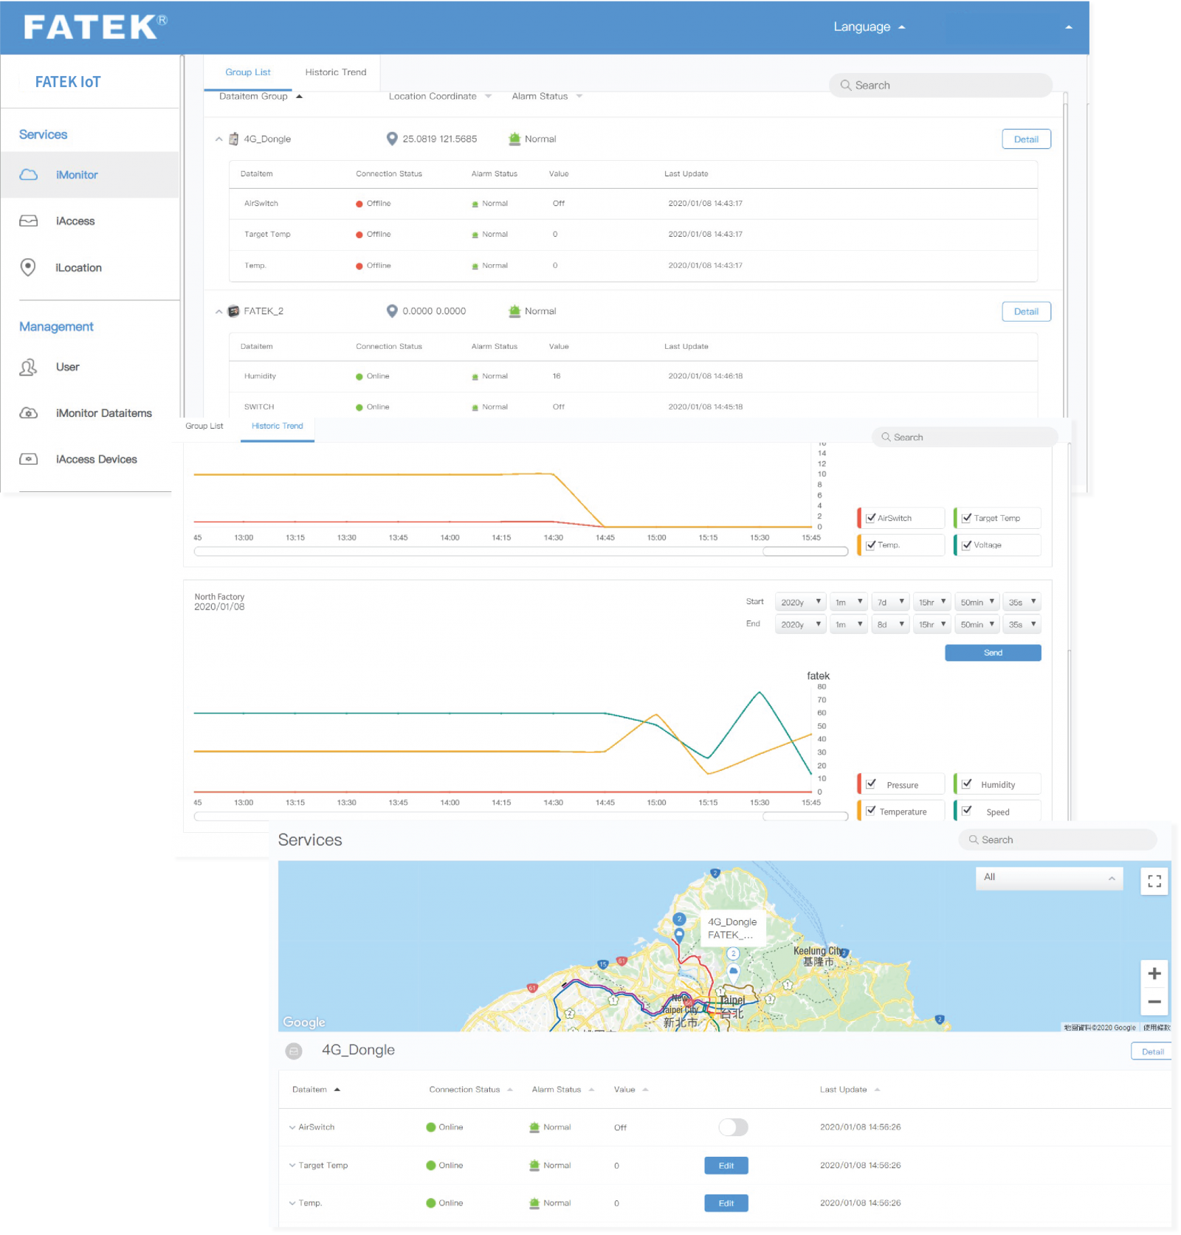Click search magnifier in Services map panel

click(x=974, y=840)
